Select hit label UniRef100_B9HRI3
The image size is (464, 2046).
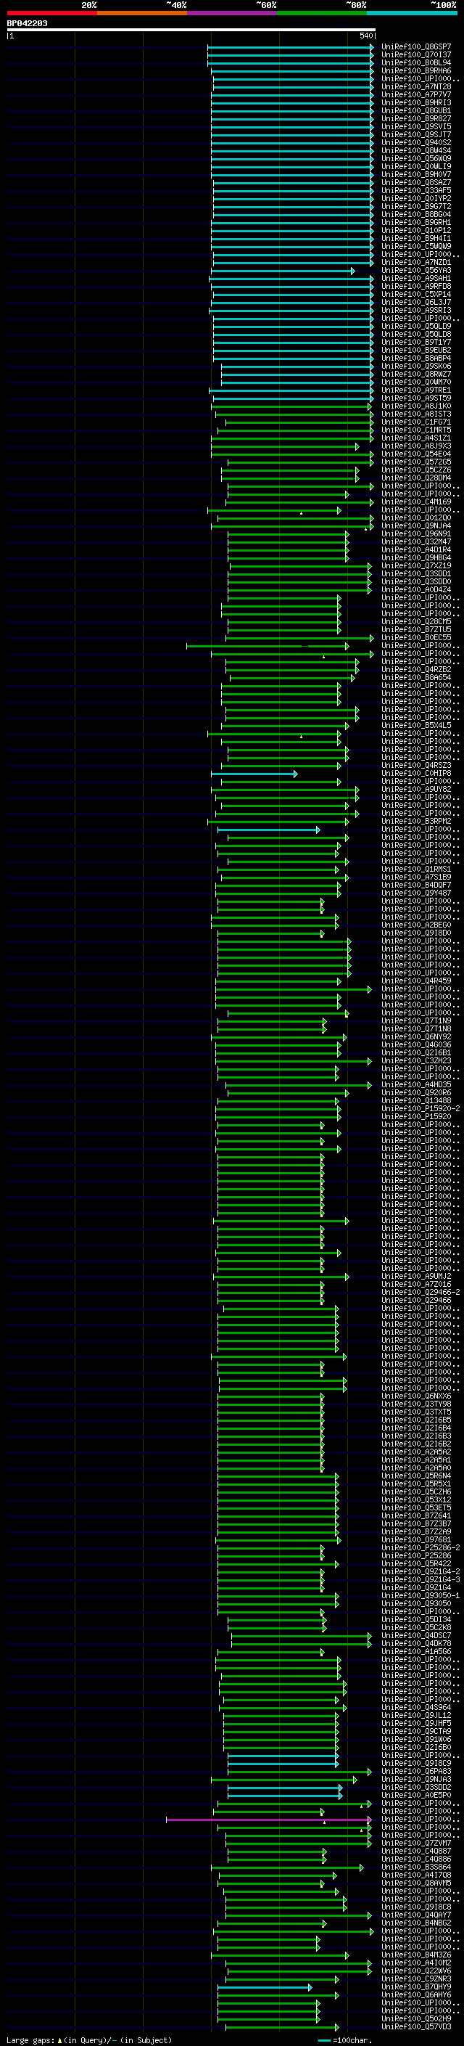coord(416,102)
